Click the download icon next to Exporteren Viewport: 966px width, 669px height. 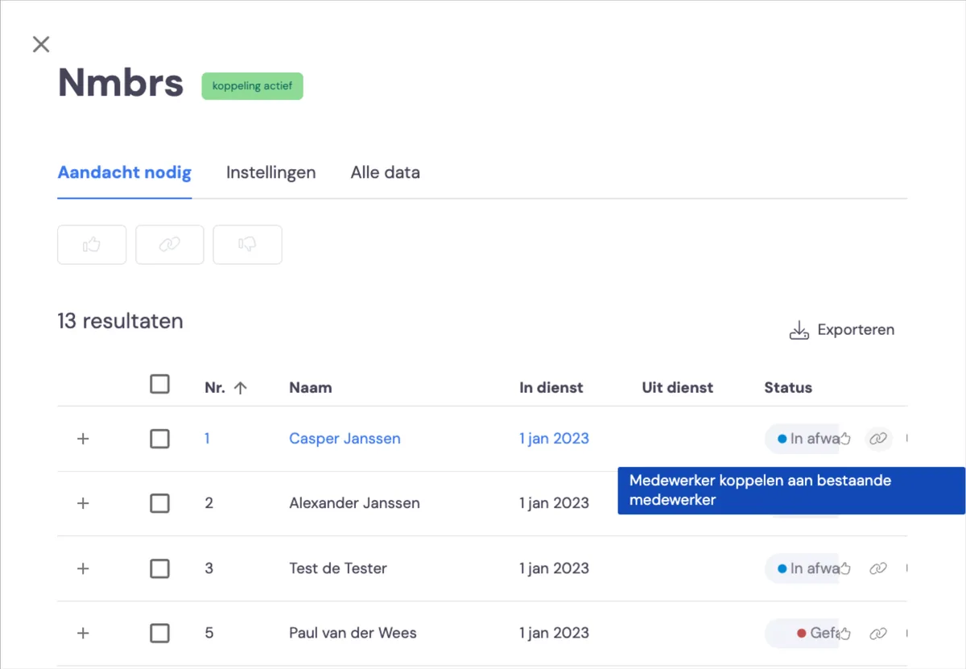pos(799,330)
